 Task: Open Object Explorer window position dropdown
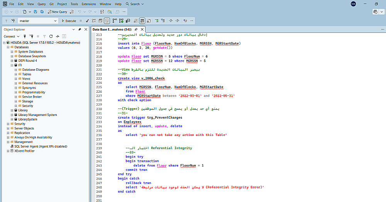(x=73, y=29)
